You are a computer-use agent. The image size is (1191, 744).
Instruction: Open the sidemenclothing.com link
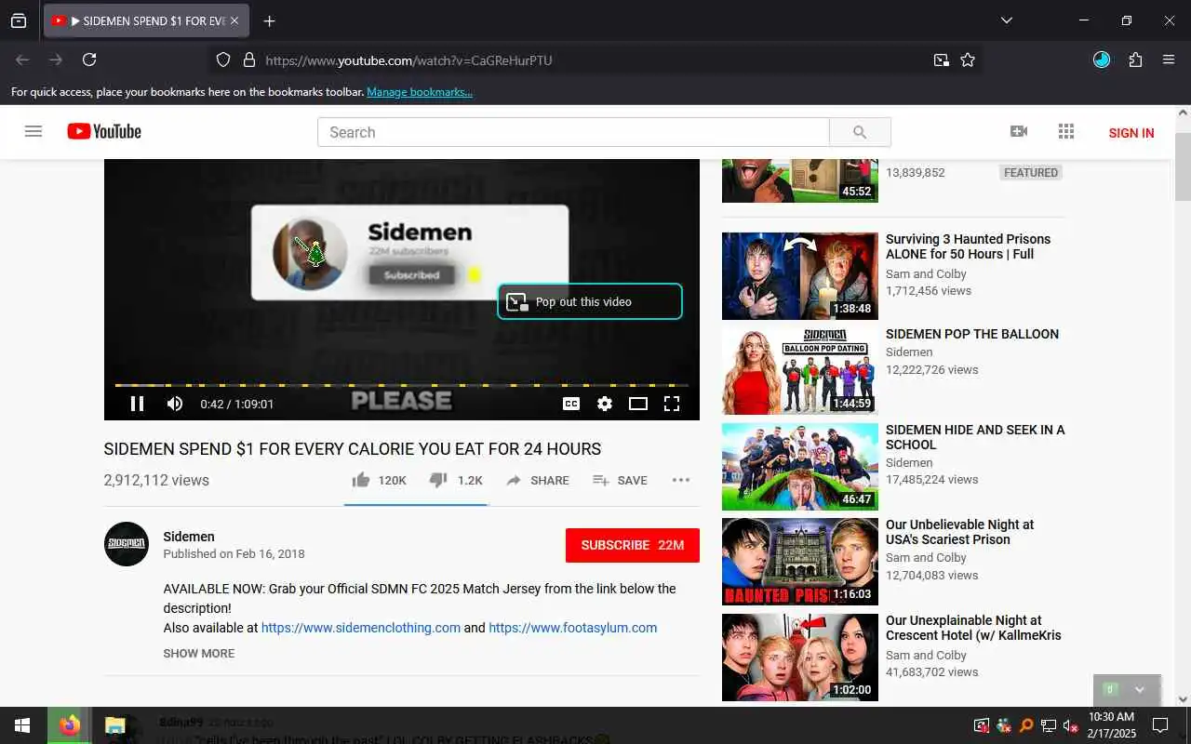(x=361, y=628)
